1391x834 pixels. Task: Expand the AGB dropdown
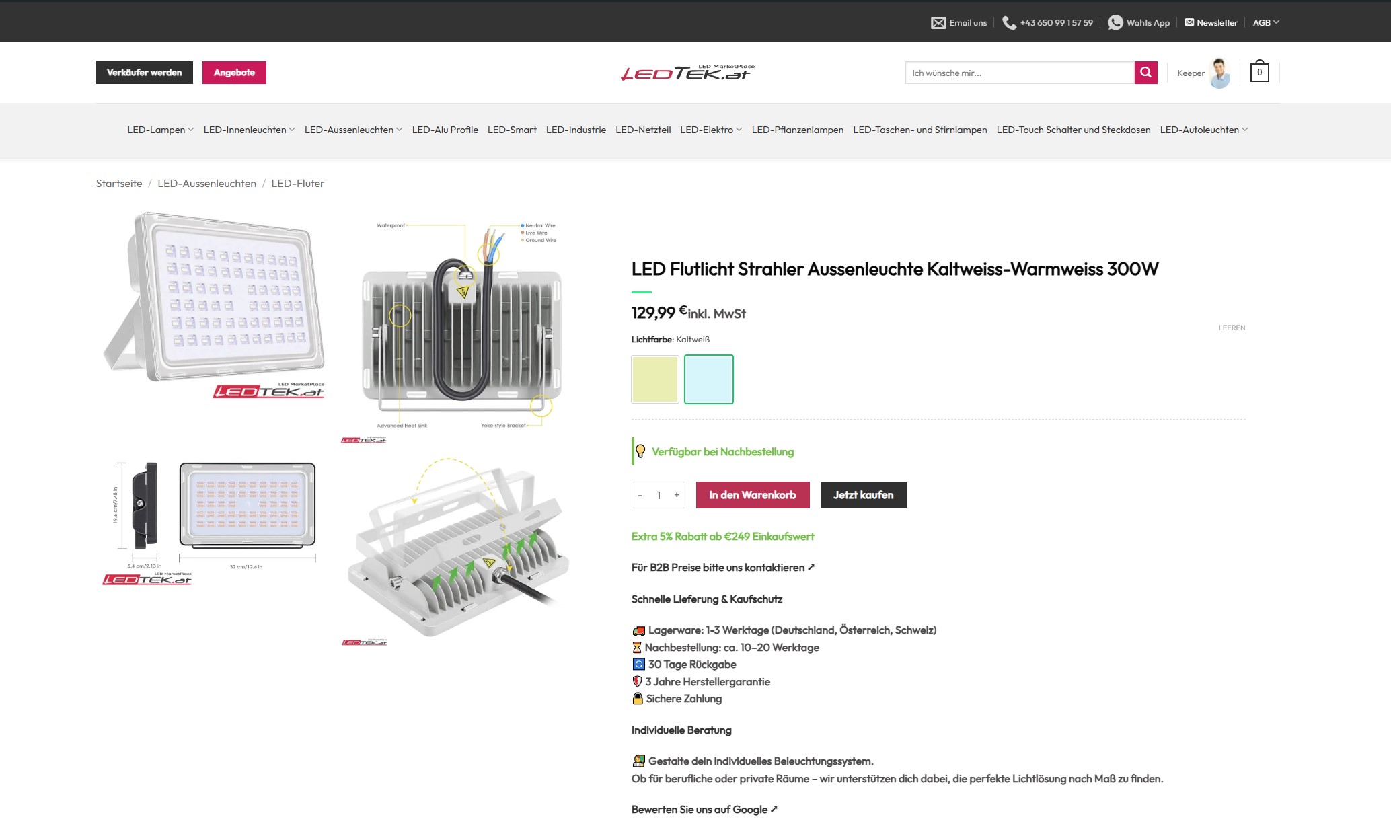pyautogui.click(x=1266, y=22)
